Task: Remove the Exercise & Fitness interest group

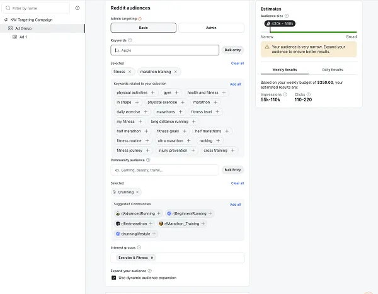Action: point(152,257)
